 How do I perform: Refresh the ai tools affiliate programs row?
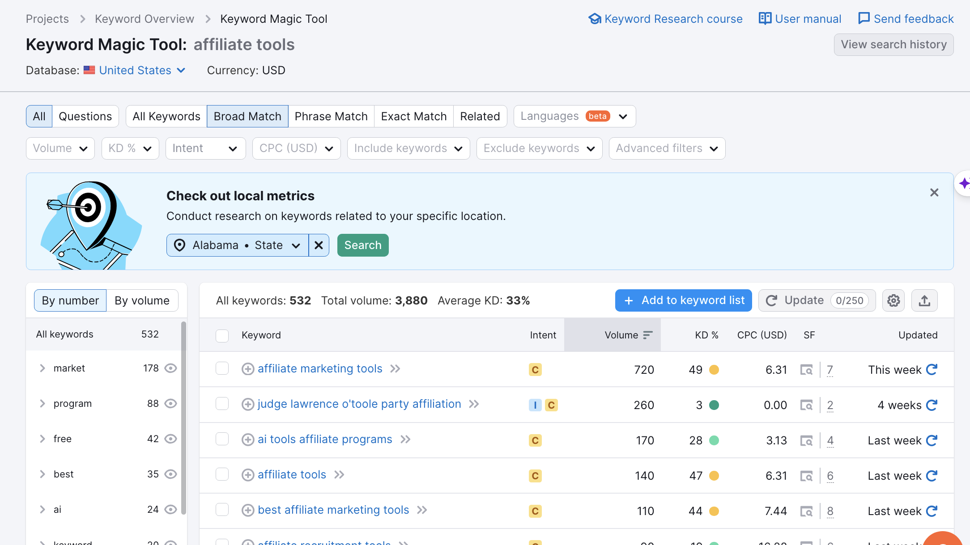(x=932, y=440)
